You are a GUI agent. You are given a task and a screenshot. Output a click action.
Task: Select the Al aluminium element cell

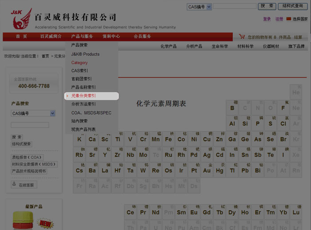(232, 123)
